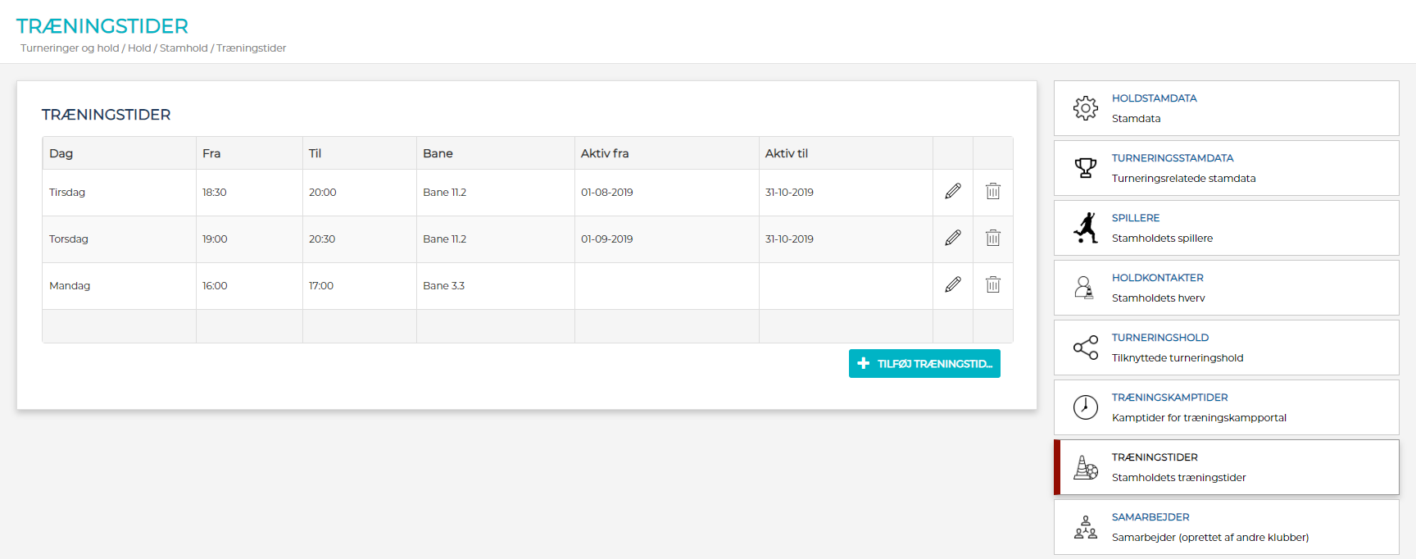This screenshot has height=559, width=1416.
Task: Click the Hold breadcrumb link
Action: point(139,48)
